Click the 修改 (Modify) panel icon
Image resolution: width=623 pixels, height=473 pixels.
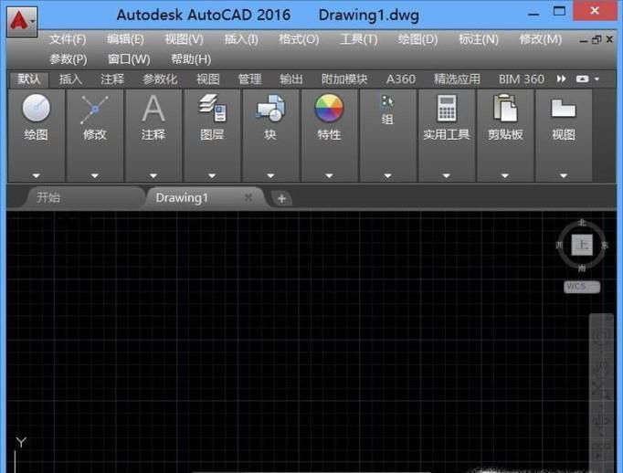(x=95, y=109)
